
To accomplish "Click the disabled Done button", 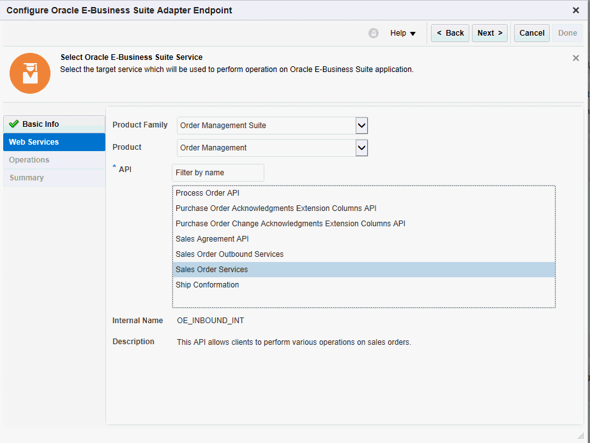I will pos(568,33).
